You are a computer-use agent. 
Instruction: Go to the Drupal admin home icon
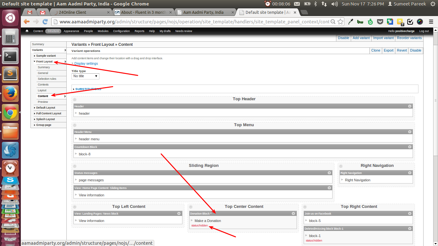(27, 31)
